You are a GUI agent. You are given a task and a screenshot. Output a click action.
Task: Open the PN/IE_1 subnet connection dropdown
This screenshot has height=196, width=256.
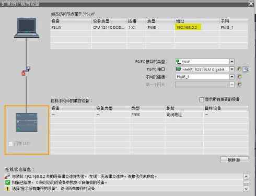232,77
